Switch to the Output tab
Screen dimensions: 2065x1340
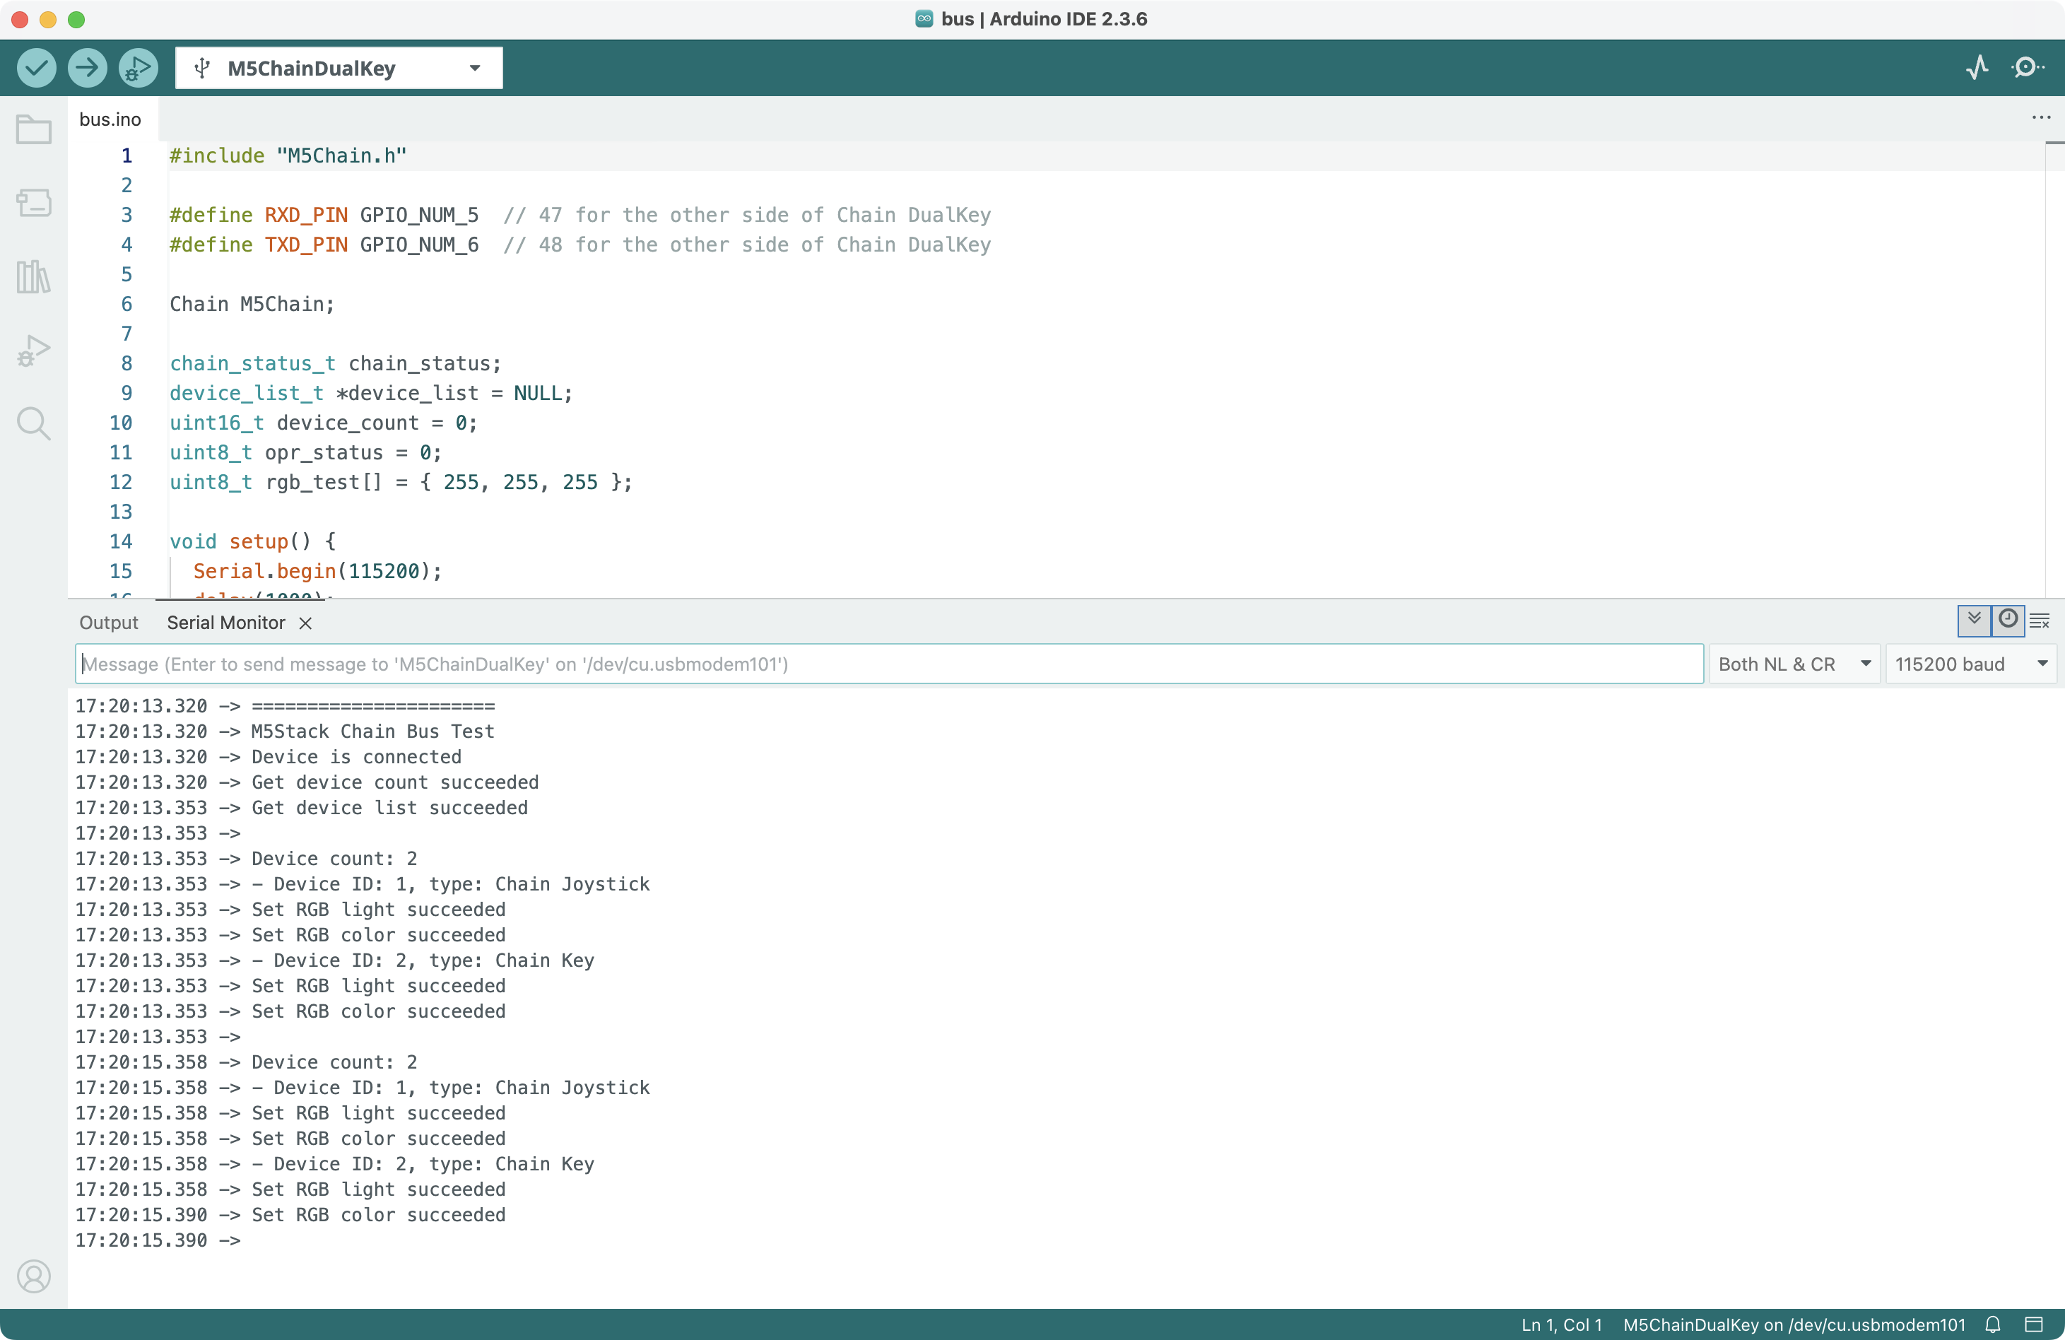point(108,622)
